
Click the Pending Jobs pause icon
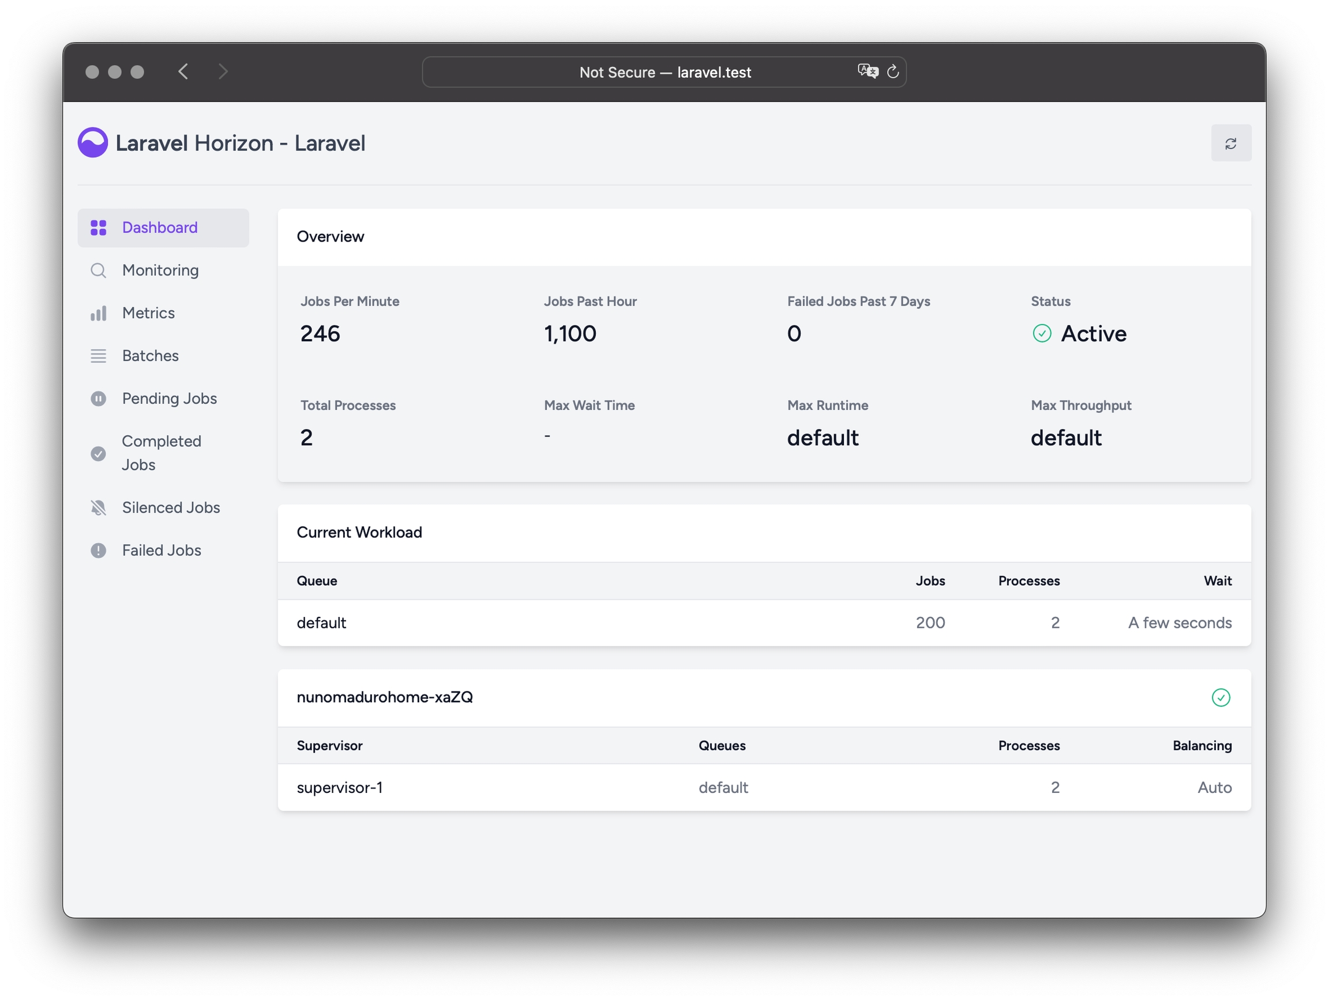click(x=99, y=398)
